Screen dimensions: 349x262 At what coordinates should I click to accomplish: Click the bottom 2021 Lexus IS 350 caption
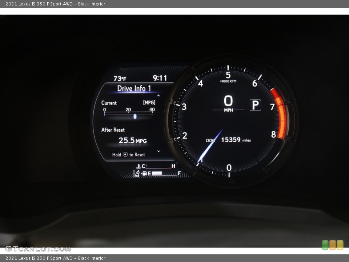[x=55, y=258]
